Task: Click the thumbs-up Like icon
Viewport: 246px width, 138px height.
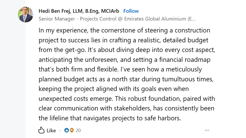Action: click(x=42, y=130)
